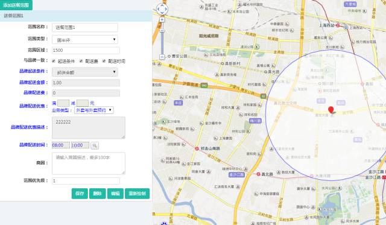Click the 08:00 start time field

(x=61, y=145)
